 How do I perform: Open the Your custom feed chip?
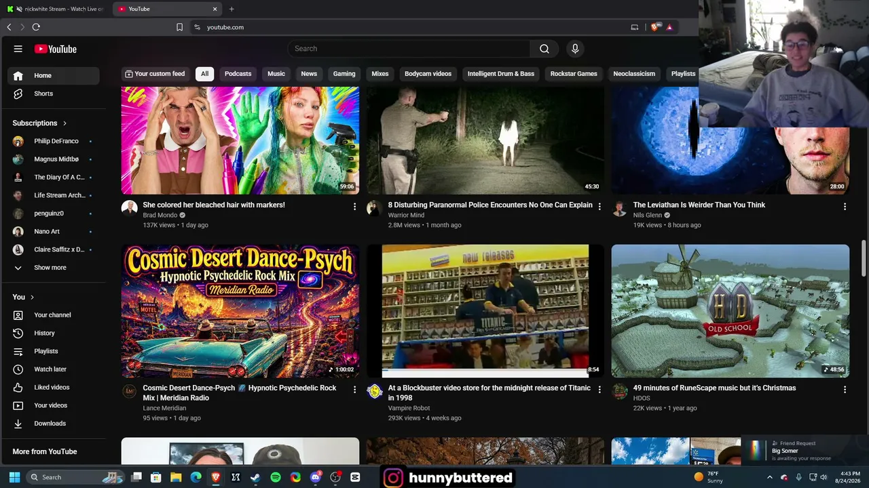click(155, 73)
